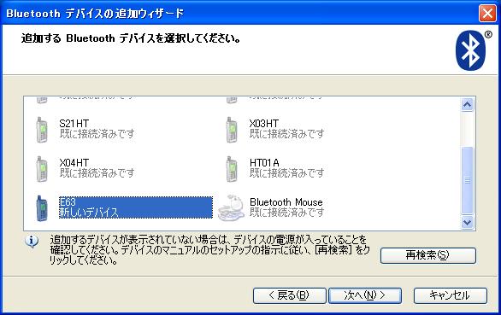Proceed with the 次へ(N) button
501x315 pixels.
coord(365,295)
